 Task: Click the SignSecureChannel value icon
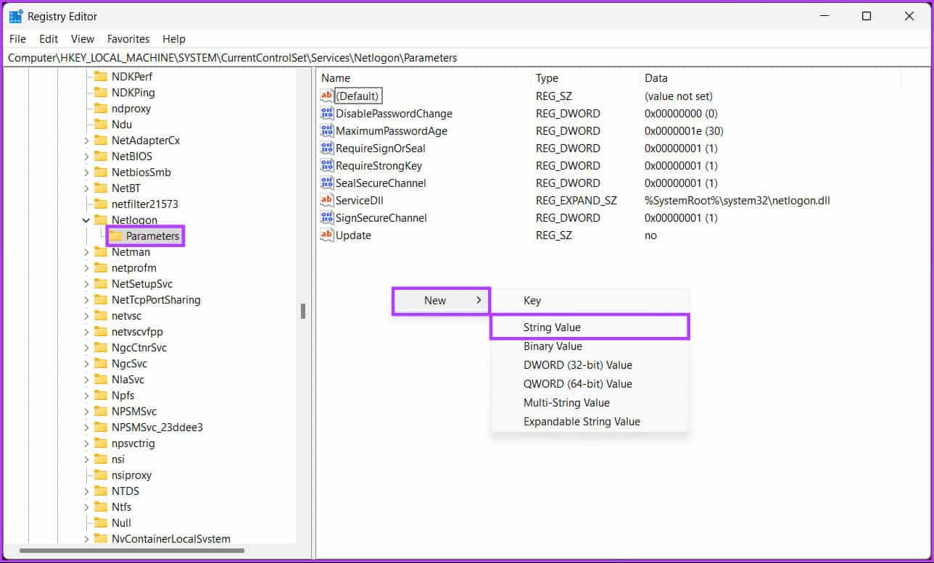[326, 217]
